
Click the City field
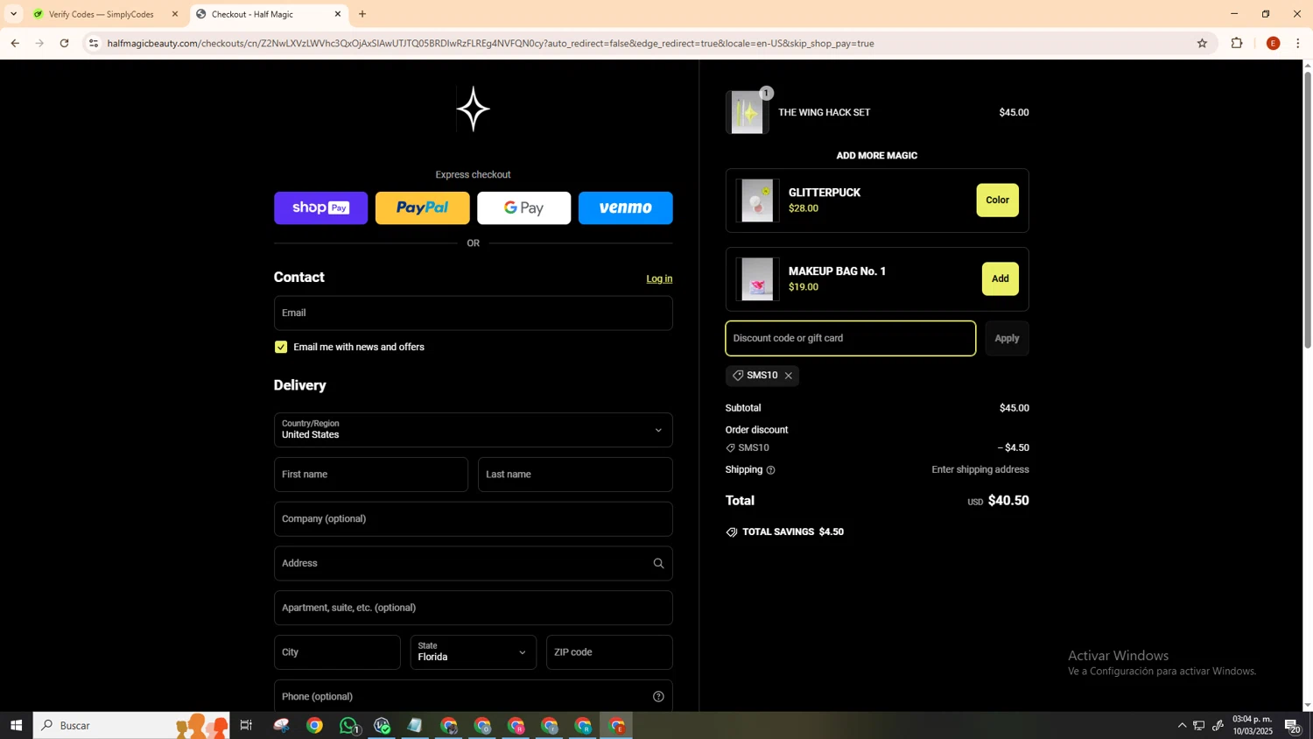click(x=337, y=652)
